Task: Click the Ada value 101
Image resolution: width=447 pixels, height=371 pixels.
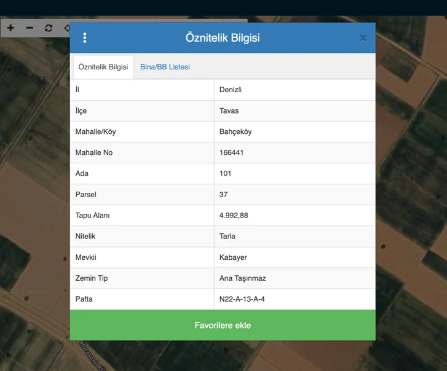Action: [x=226, y=173]
